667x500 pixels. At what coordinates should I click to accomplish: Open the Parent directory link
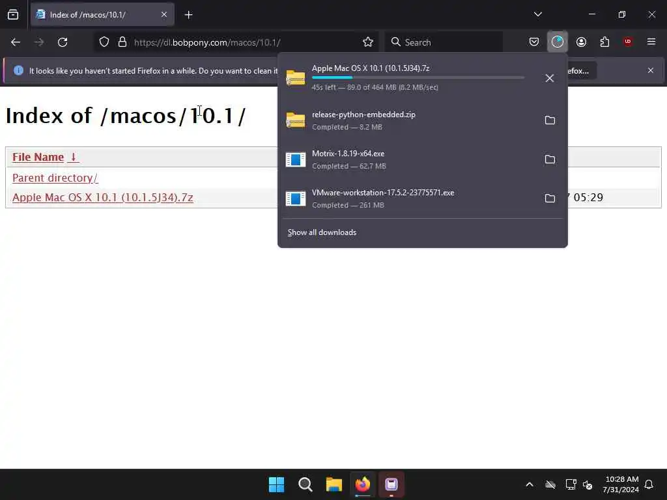55,178
